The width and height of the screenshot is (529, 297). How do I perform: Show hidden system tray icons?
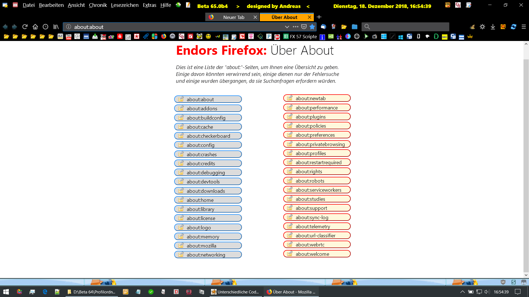[x=463, y=292]
